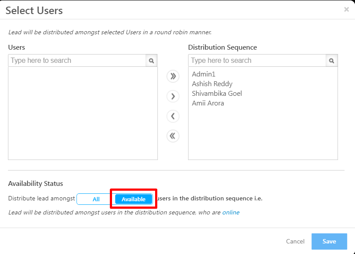
Task: Choose Ashish Reddy from the sequence list
Action: pos(212,84)
